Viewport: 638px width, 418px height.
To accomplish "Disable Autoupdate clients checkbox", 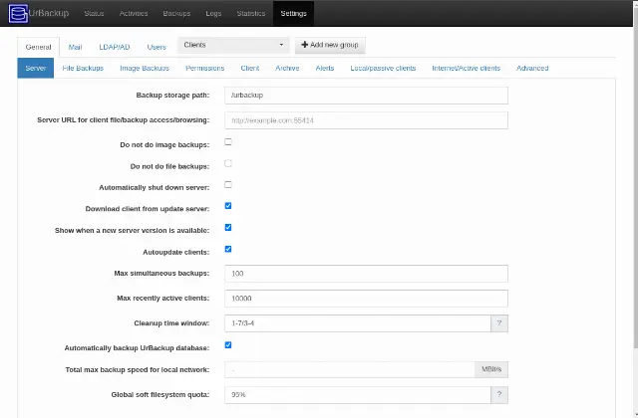I will pyautogui.click(x=228, y=249).
